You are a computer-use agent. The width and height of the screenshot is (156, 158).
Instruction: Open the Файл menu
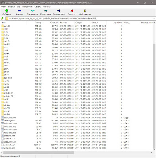coord(4,6)
